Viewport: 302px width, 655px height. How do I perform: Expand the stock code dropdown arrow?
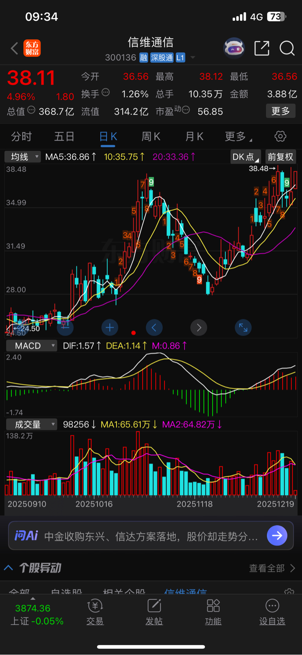click(193, 58)
